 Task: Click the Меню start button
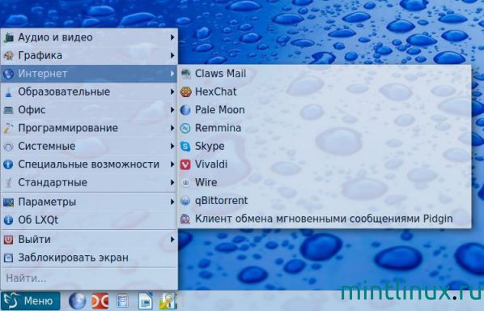click(31, 300)
